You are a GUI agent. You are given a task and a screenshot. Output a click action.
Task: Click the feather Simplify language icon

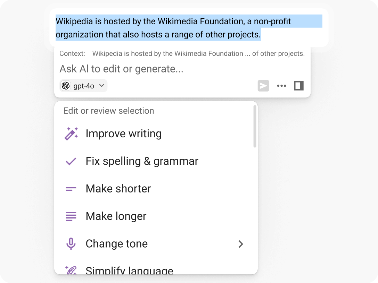point(71,270)
